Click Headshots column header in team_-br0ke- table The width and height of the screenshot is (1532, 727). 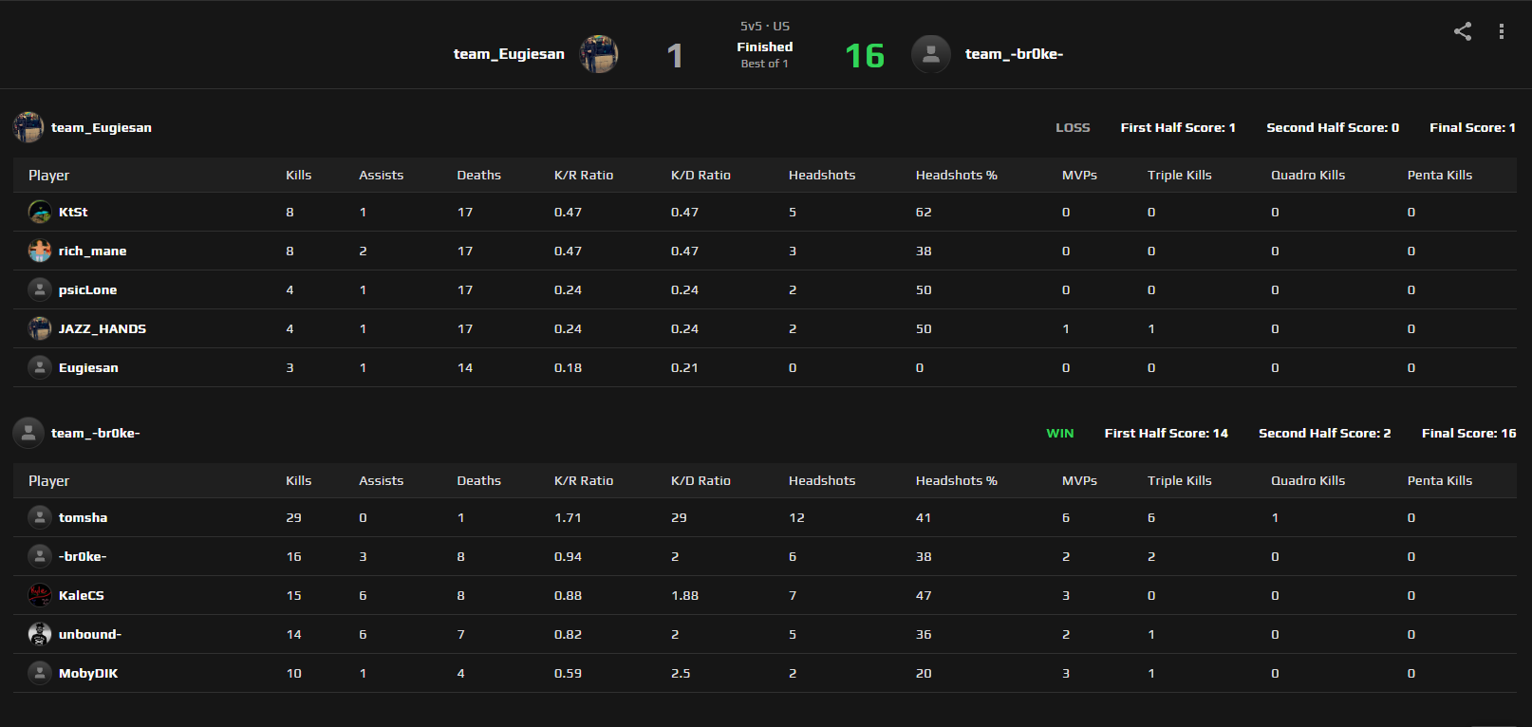[x=822, y=480]
